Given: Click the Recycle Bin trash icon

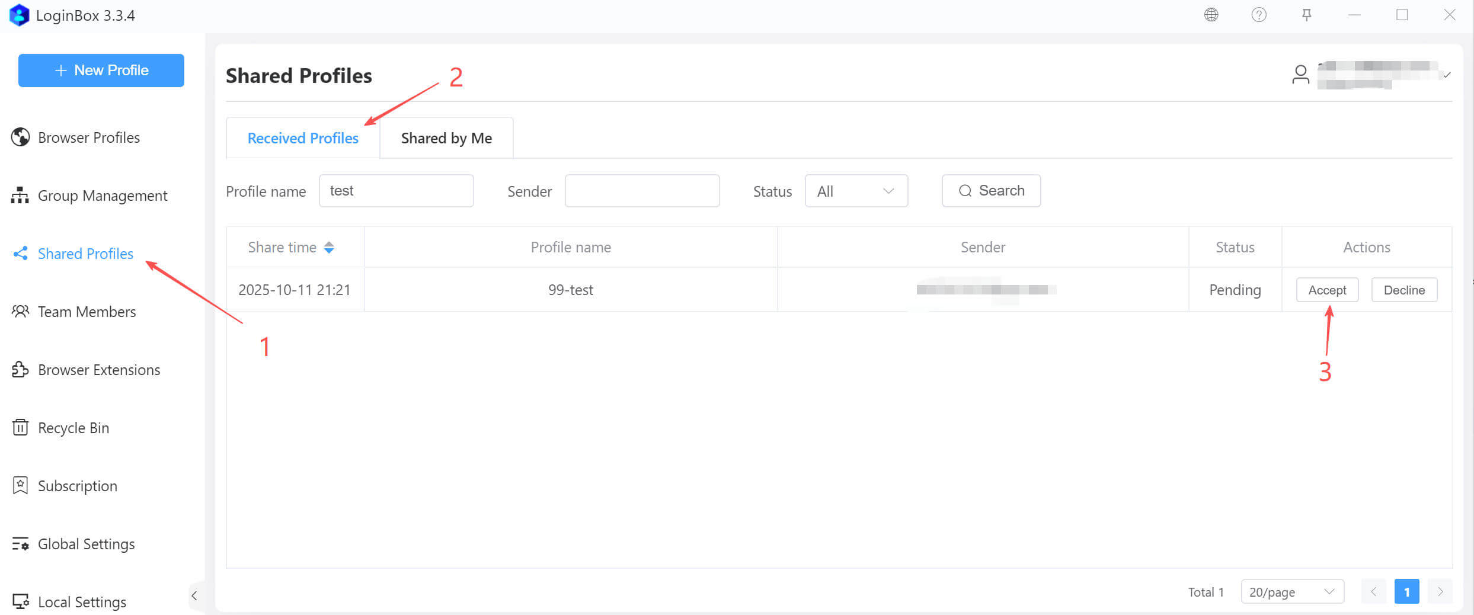Looking at the screenshot, I should [20, 427].
